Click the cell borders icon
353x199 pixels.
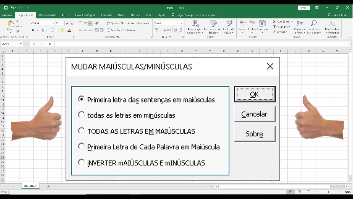[x=52, y=30]
